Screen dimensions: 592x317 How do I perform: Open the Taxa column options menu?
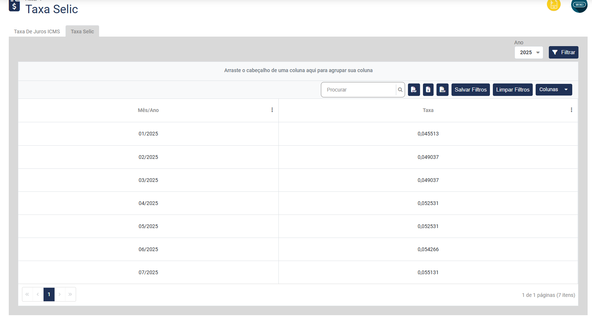coord(572,110)
